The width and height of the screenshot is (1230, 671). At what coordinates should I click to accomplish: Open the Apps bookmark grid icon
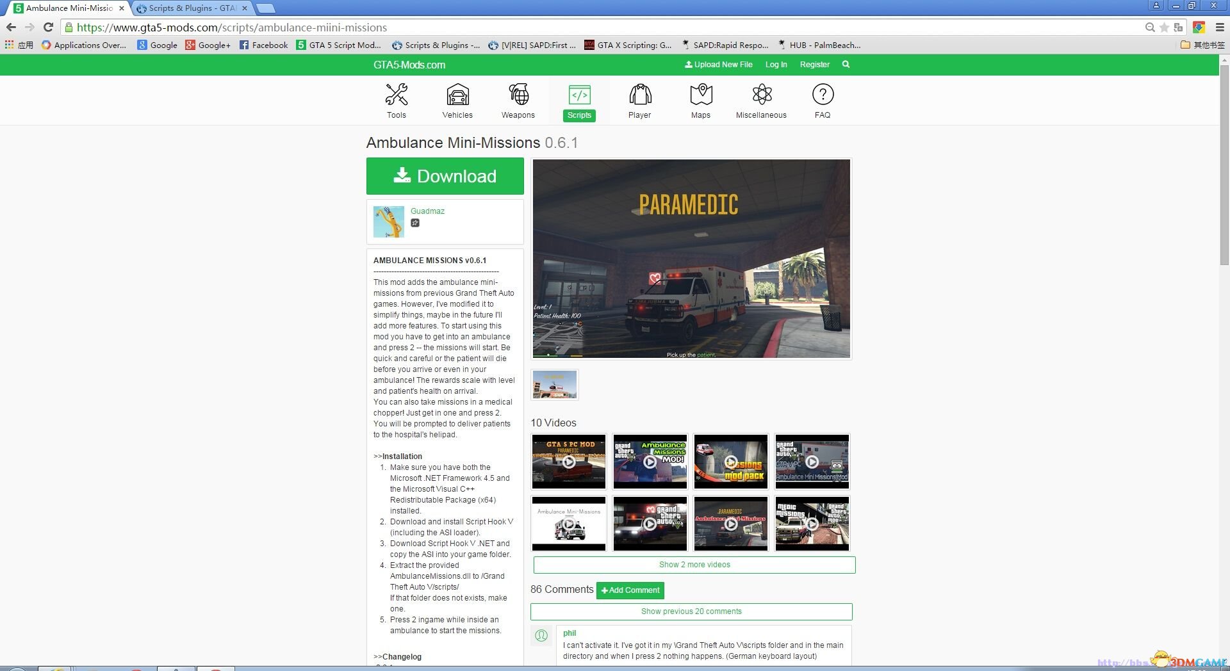coord(9,45)
